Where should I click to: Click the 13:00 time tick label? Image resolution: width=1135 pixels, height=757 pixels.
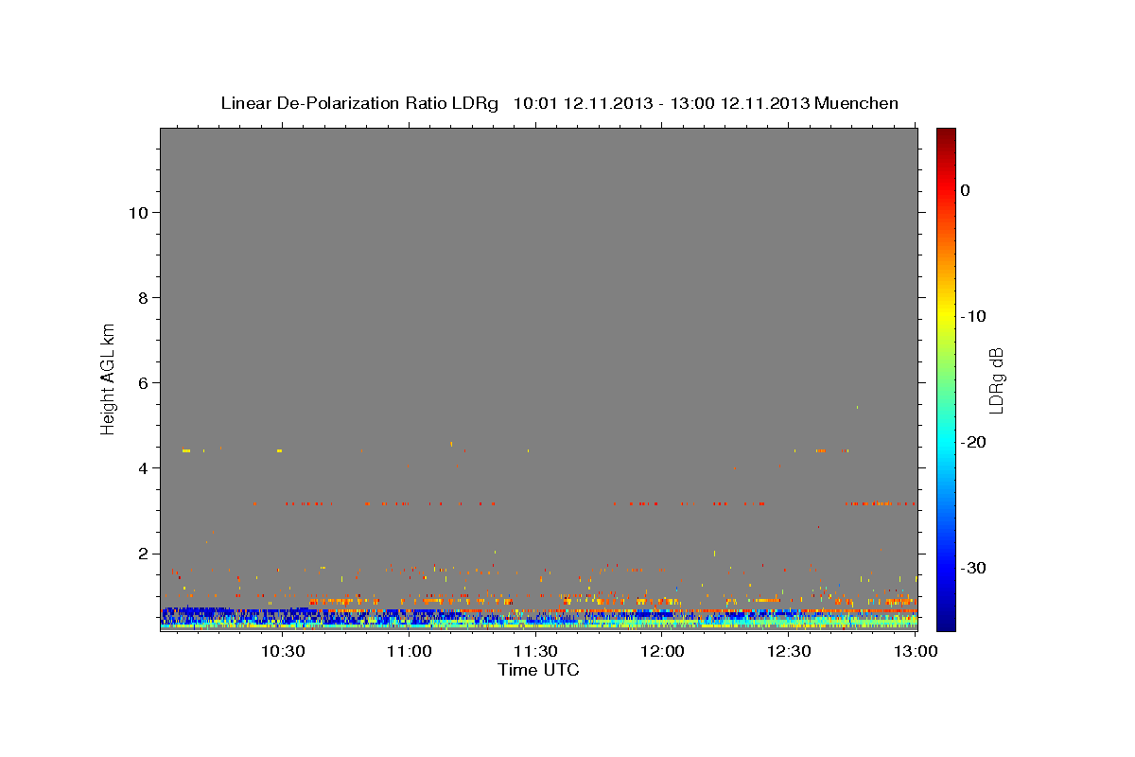tap(916, 652)
